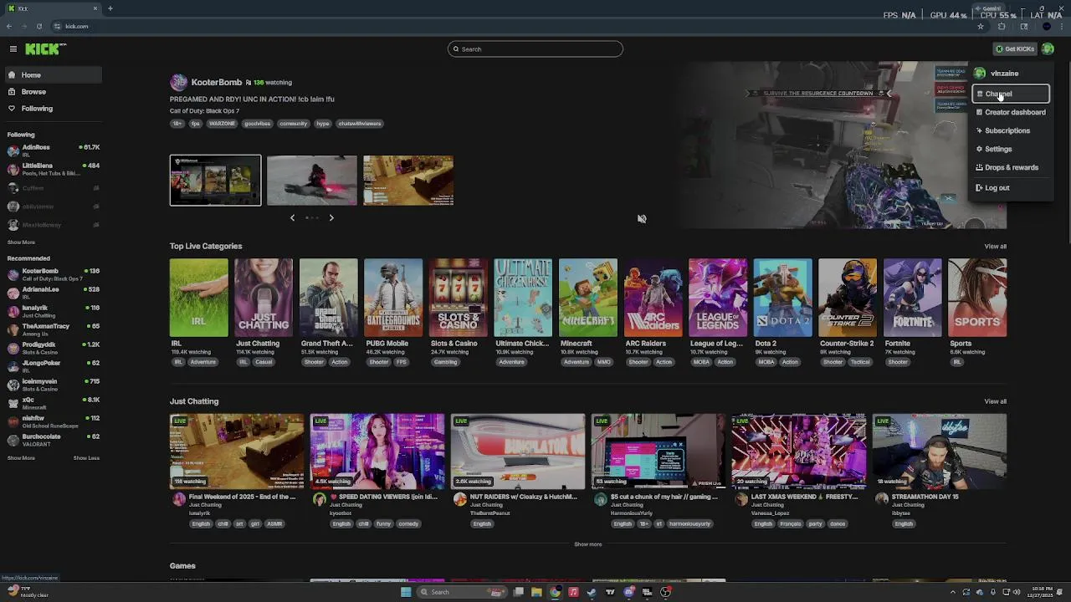Click Show more under Just Chatting
The height and width of the screenshot is (602, 1071).
point(587,544)
